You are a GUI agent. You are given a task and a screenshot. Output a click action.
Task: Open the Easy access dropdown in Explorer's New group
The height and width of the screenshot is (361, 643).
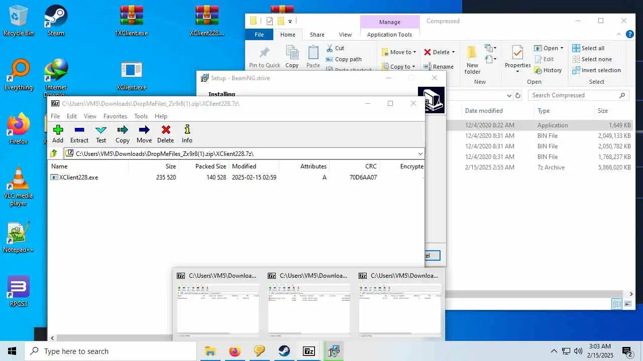coord(490,60)
